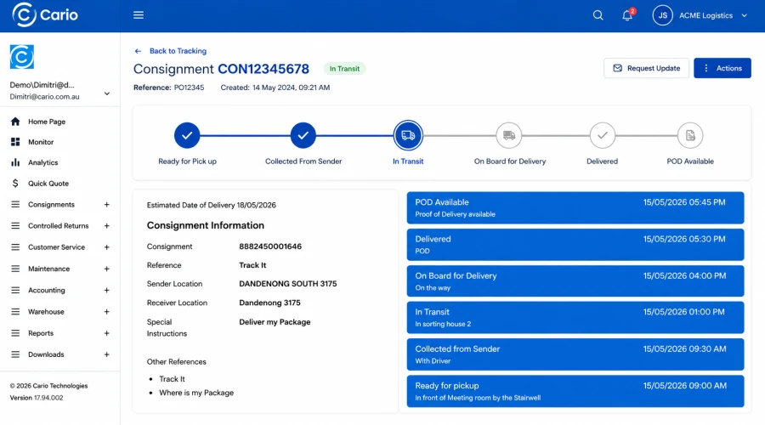Open Monitor in sidebar
Viewport: 765px width, 425px height.
pyautogui.click(x=41, y=142)
